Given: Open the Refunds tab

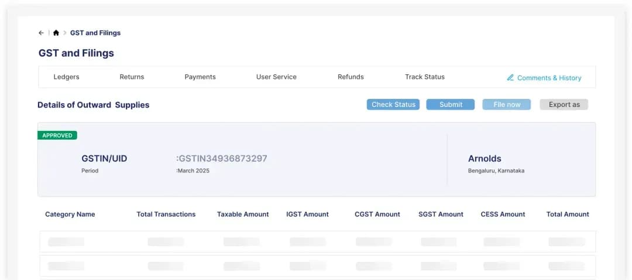Looking at the screenshot, I should (x=351, y=77).
